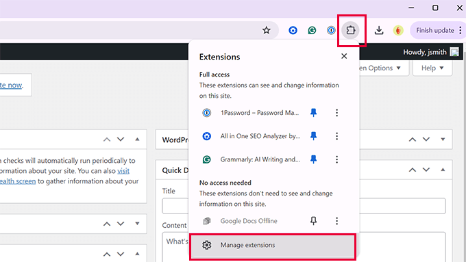This screenshot has width=466, height=262.
Task: Expand the WordPress widget panel
Action: click(x=443, y=139)
